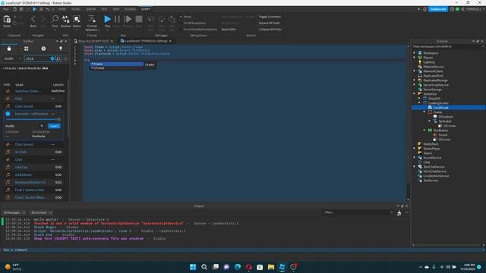Click the Sound icon under TextButton
486x273 pixels.
coord(435,135)
